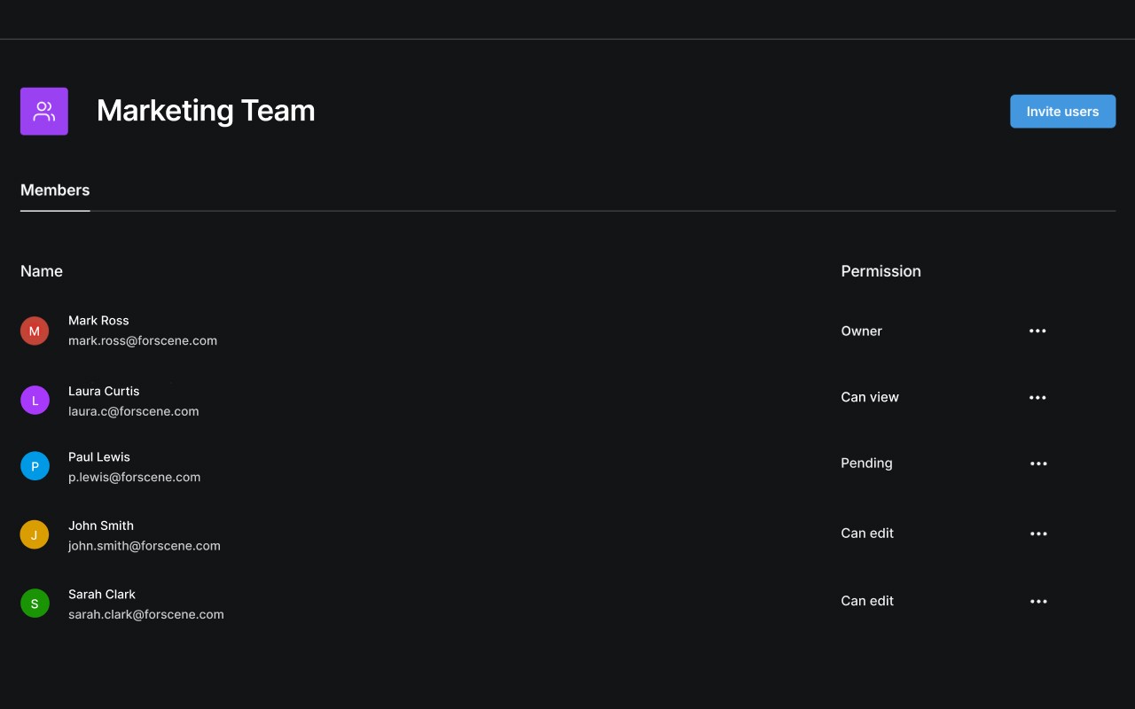Click Paul Lewis's blue avatar
The height and width of the screenshot is (709, 1135).
point(35,465)
